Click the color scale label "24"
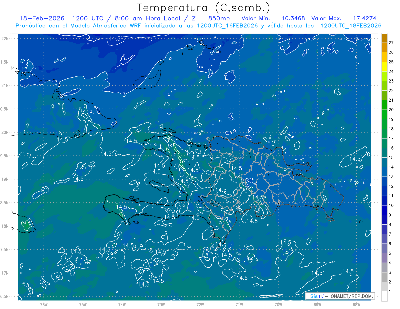The image size is (400, 309). [x=391, y=71]
